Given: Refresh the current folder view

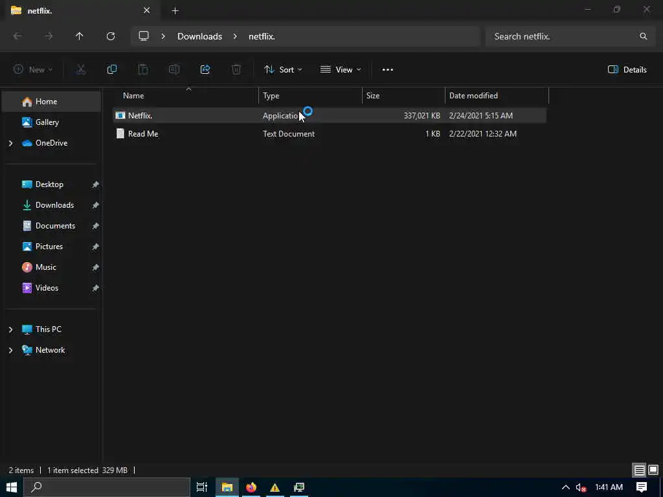Looking at the screenshot, I should [x=111, y=36].
